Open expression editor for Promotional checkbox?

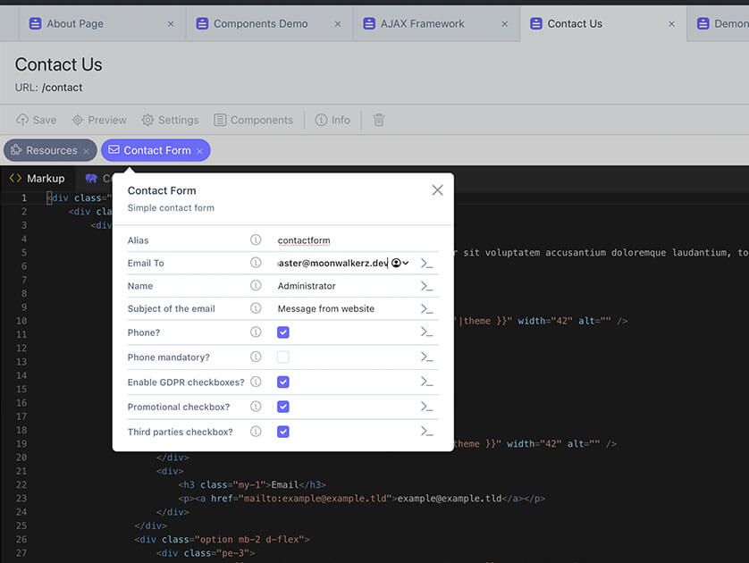click(x=426, y=407)
